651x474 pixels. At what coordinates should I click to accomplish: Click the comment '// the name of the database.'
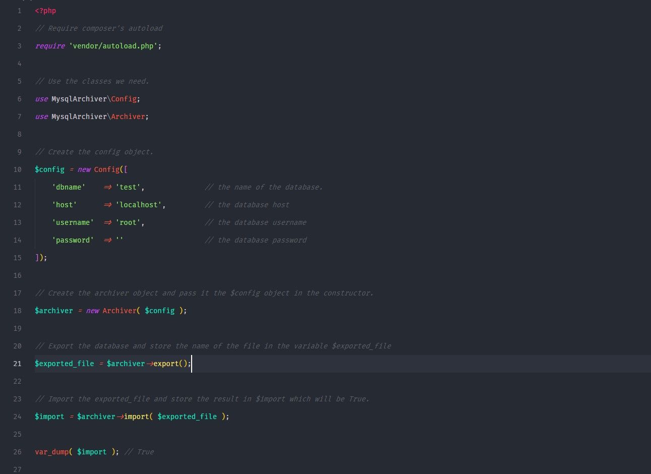tap(264, 187)
